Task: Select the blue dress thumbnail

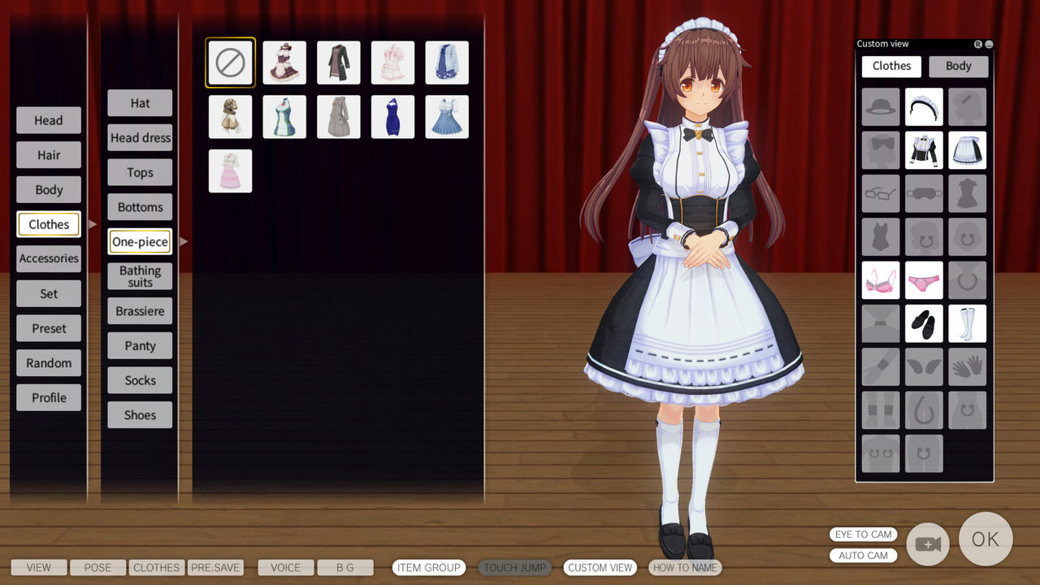Action: [392, 116]
